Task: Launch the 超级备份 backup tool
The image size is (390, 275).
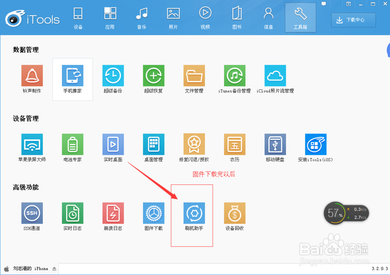Action: [113, 76]
